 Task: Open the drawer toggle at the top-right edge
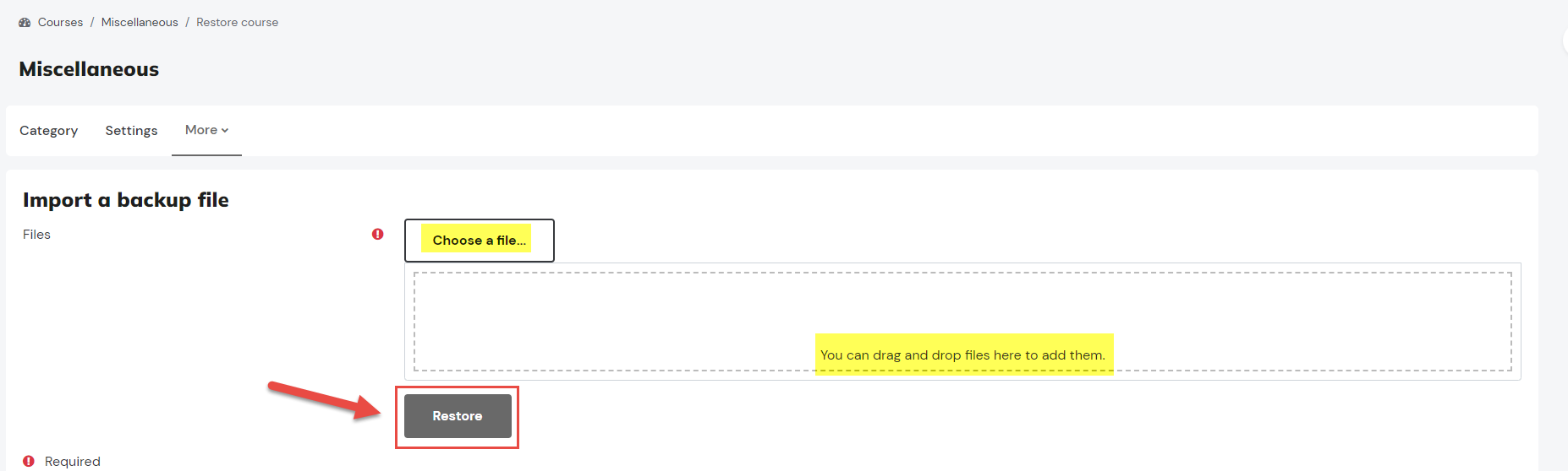point(1565,41)
